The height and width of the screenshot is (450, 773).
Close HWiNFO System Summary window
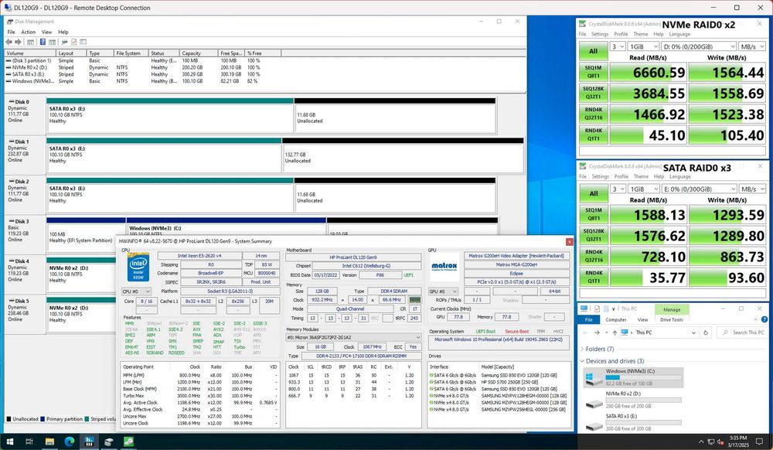pyautogui.click(x=570, y=241)
